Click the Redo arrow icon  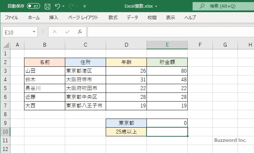tap(72, 6)
